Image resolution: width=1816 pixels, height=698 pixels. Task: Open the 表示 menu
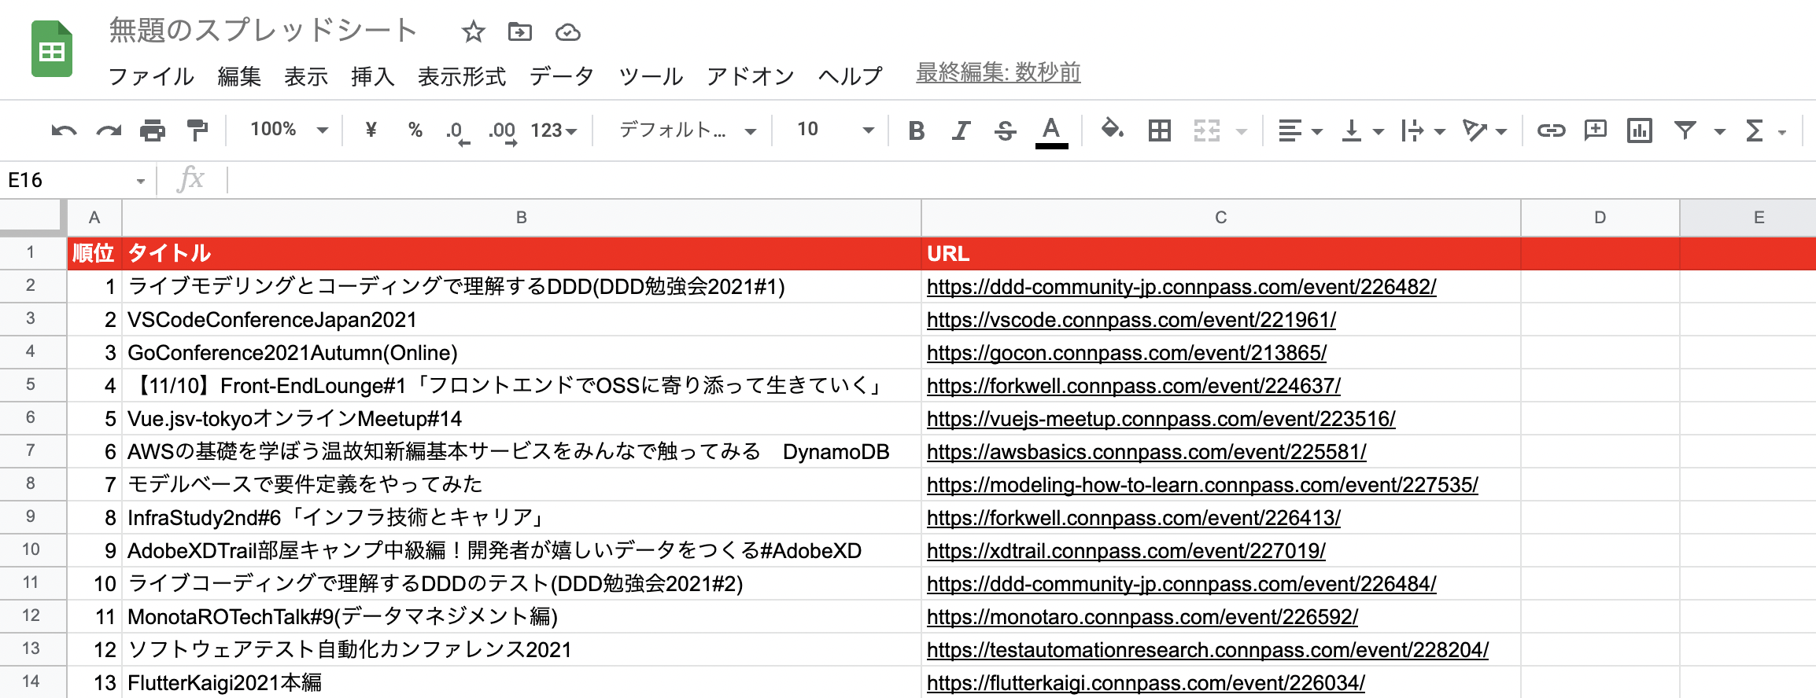306,76
